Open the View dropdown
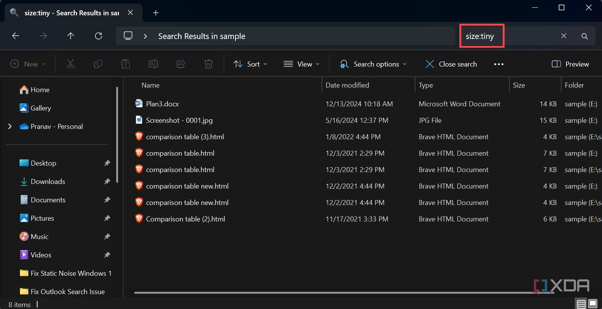Screen dimensions: 602x309 301,64
